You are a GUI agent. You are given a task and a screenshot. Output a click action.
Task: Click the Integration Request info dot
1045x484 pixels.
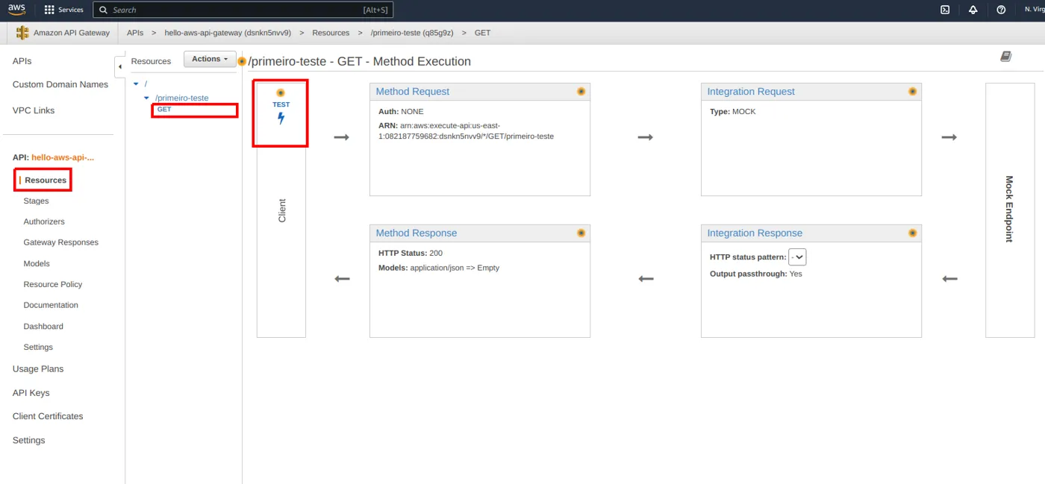coord(912,91)
